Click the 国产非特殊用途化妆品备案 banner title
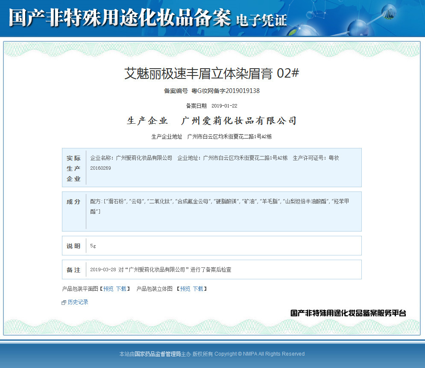The height and width of the screenshot is (368, 425). click(x=120, y=18)
